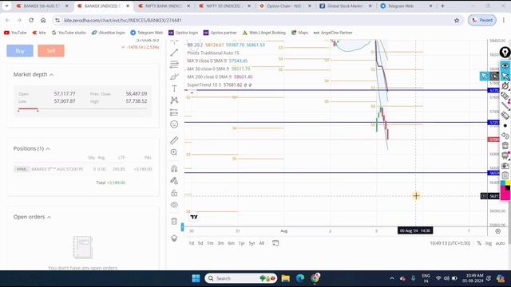
Task: Open time axis settings target icon
Action: 497,231
